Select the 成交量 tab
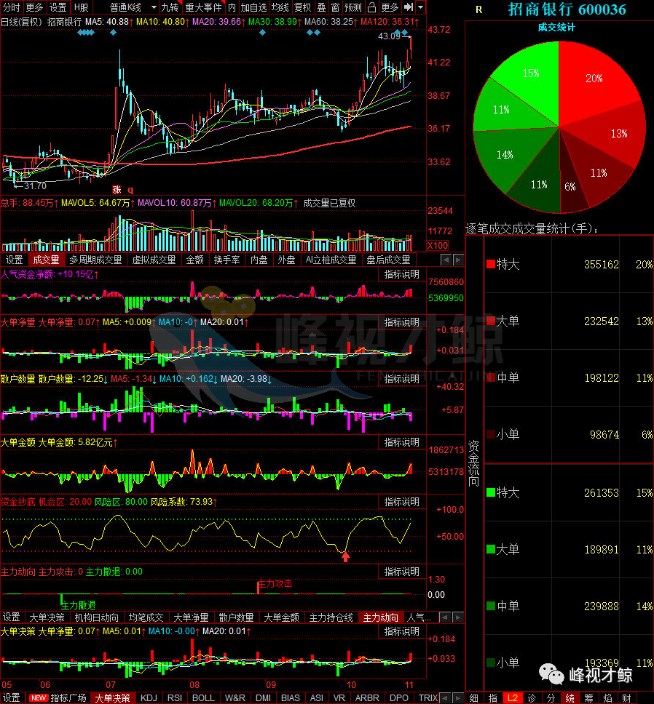The height and width of the screenshot is (704, 654). pos(46,260)
